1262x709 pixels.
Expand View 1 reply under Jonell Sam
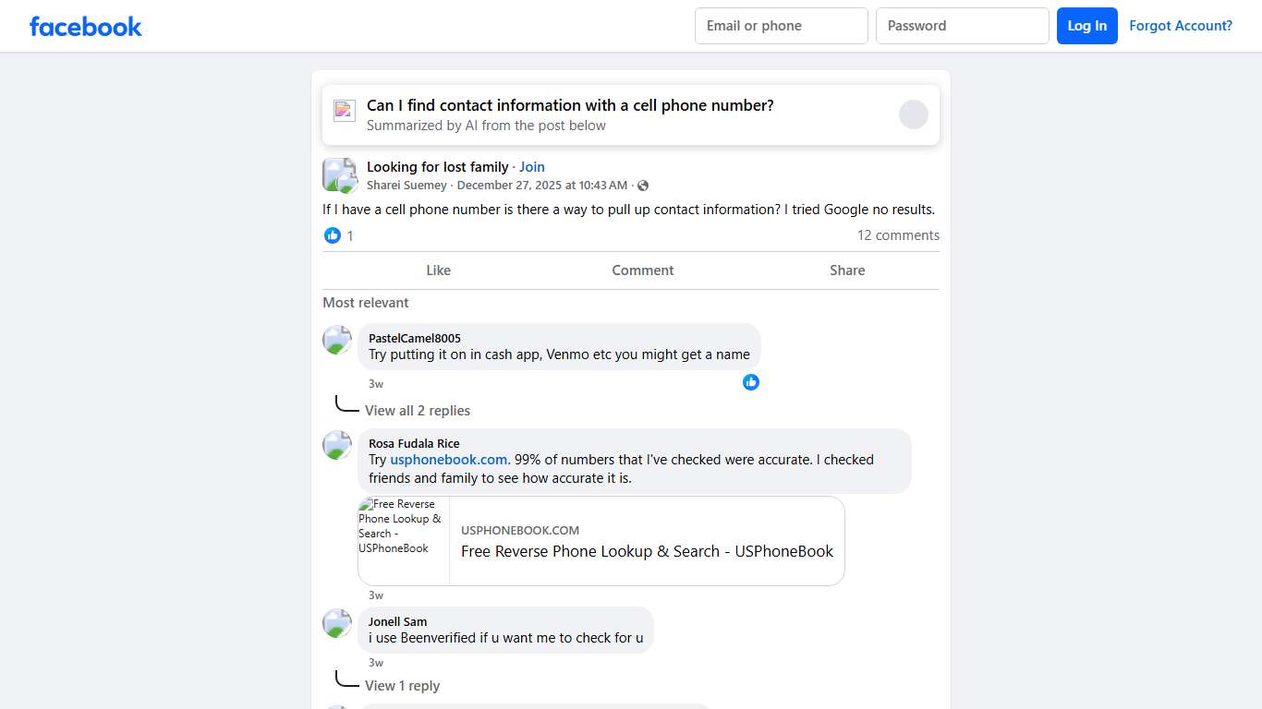[x=402, y=686]
